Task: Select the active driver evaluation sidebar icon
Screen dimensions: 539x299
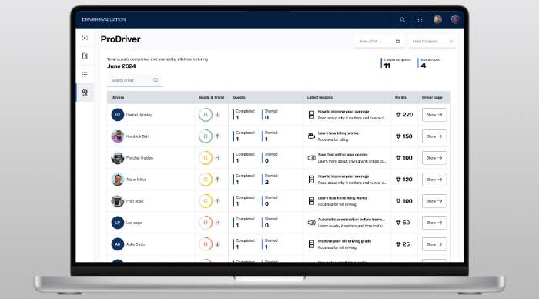Action: [x=85, y=92]
